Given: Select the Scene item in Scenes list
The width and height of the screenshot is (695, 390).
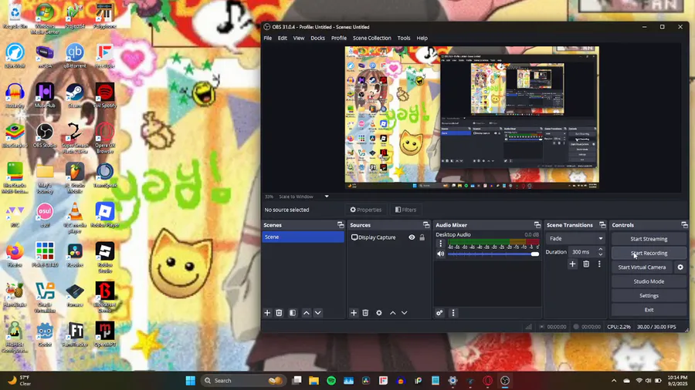Looking at the screenshot, I should point(303,237).
